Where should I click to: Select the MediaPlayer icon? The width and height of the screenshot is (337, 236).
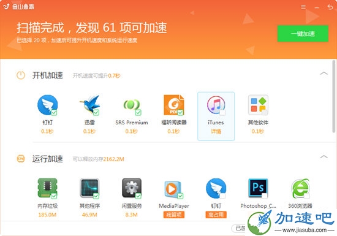click(x=173, y=189)
